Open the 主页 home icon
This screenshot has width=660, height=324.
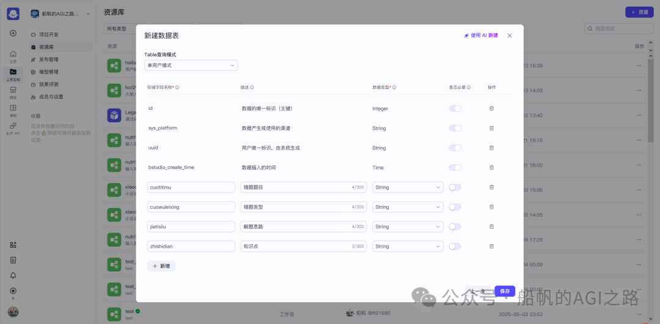tap(13, 57)
